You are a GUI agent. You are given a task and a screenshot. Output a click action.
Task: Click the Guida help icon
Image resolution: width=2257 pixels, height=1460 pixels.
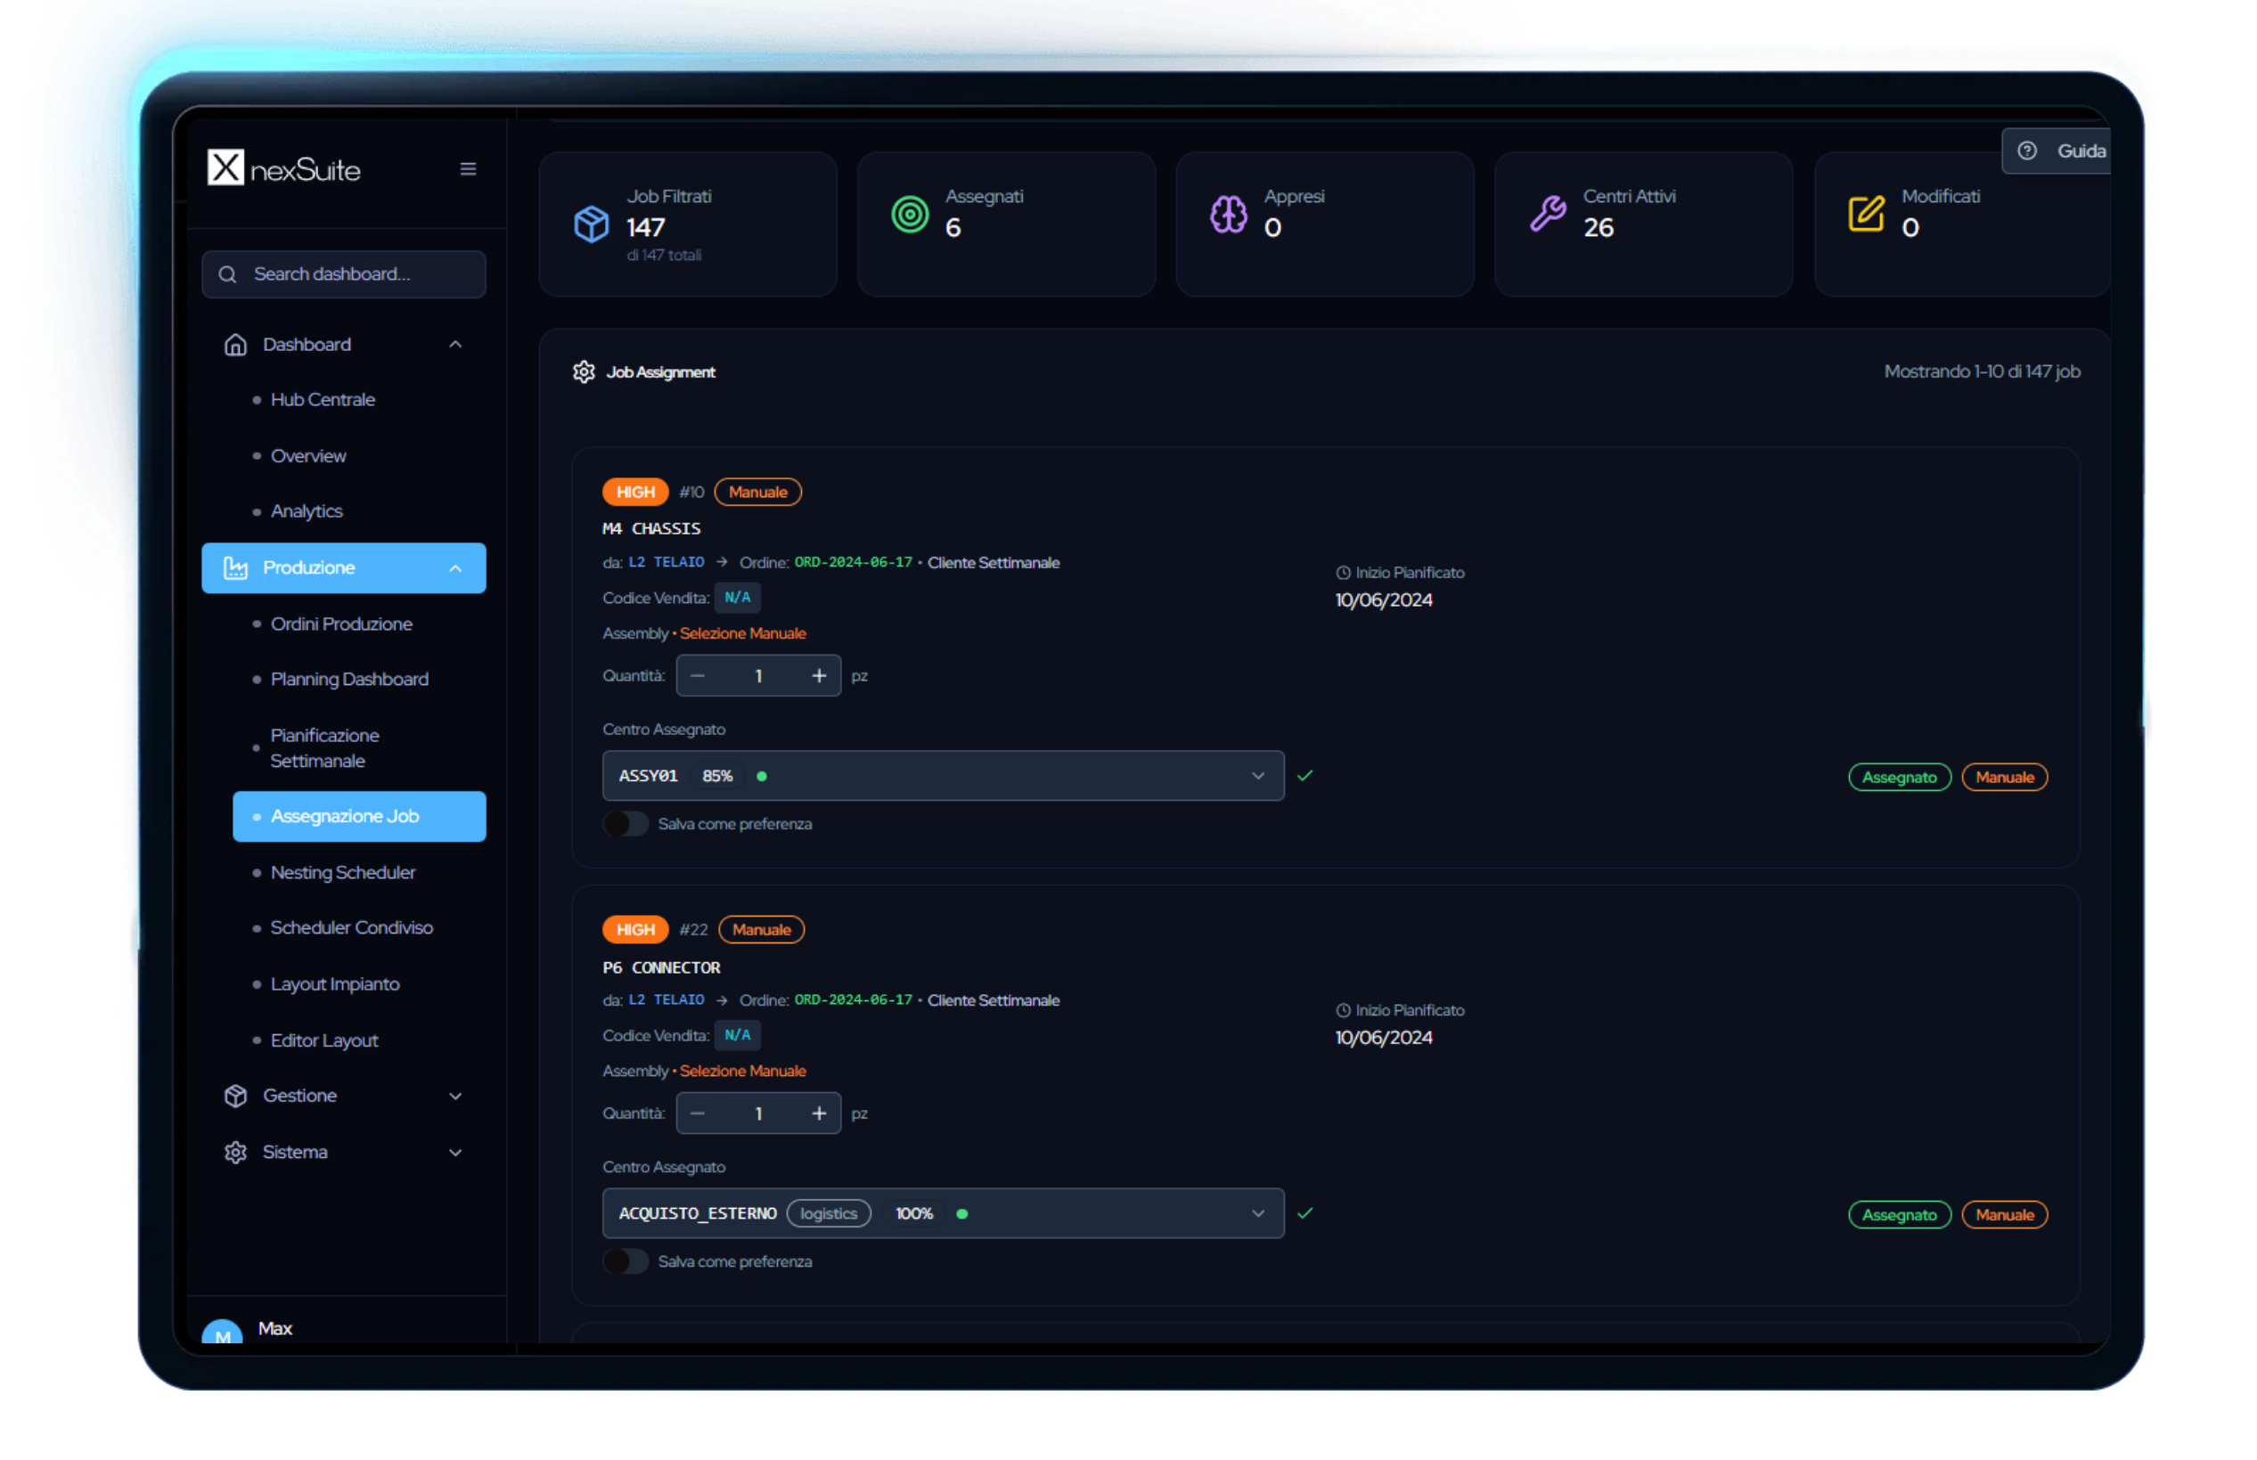tap(2026, 151)
